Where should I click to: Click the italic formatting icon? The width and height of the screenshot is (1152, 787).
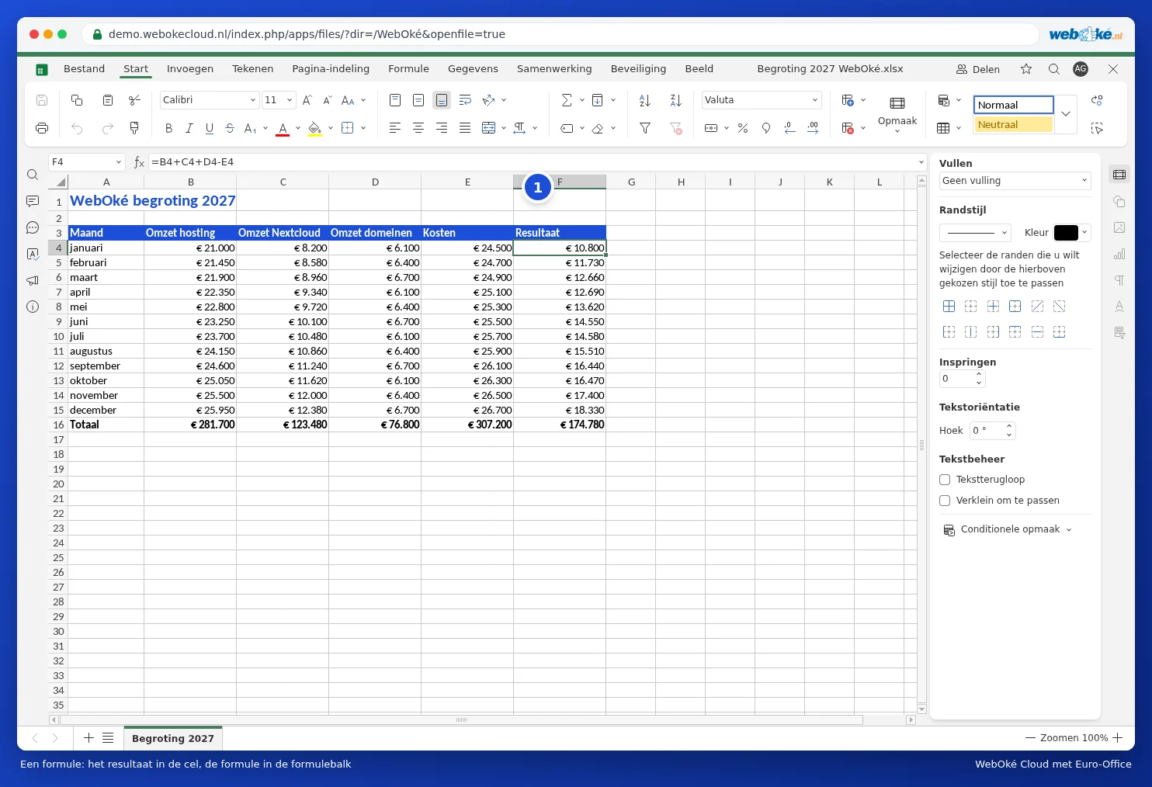coord(189,128)
